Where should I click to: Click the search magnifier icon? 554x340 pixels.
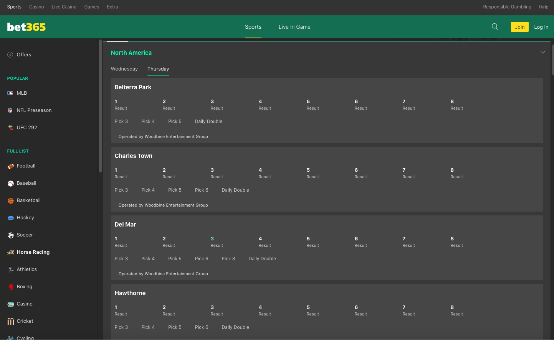[x=495, y=27]
